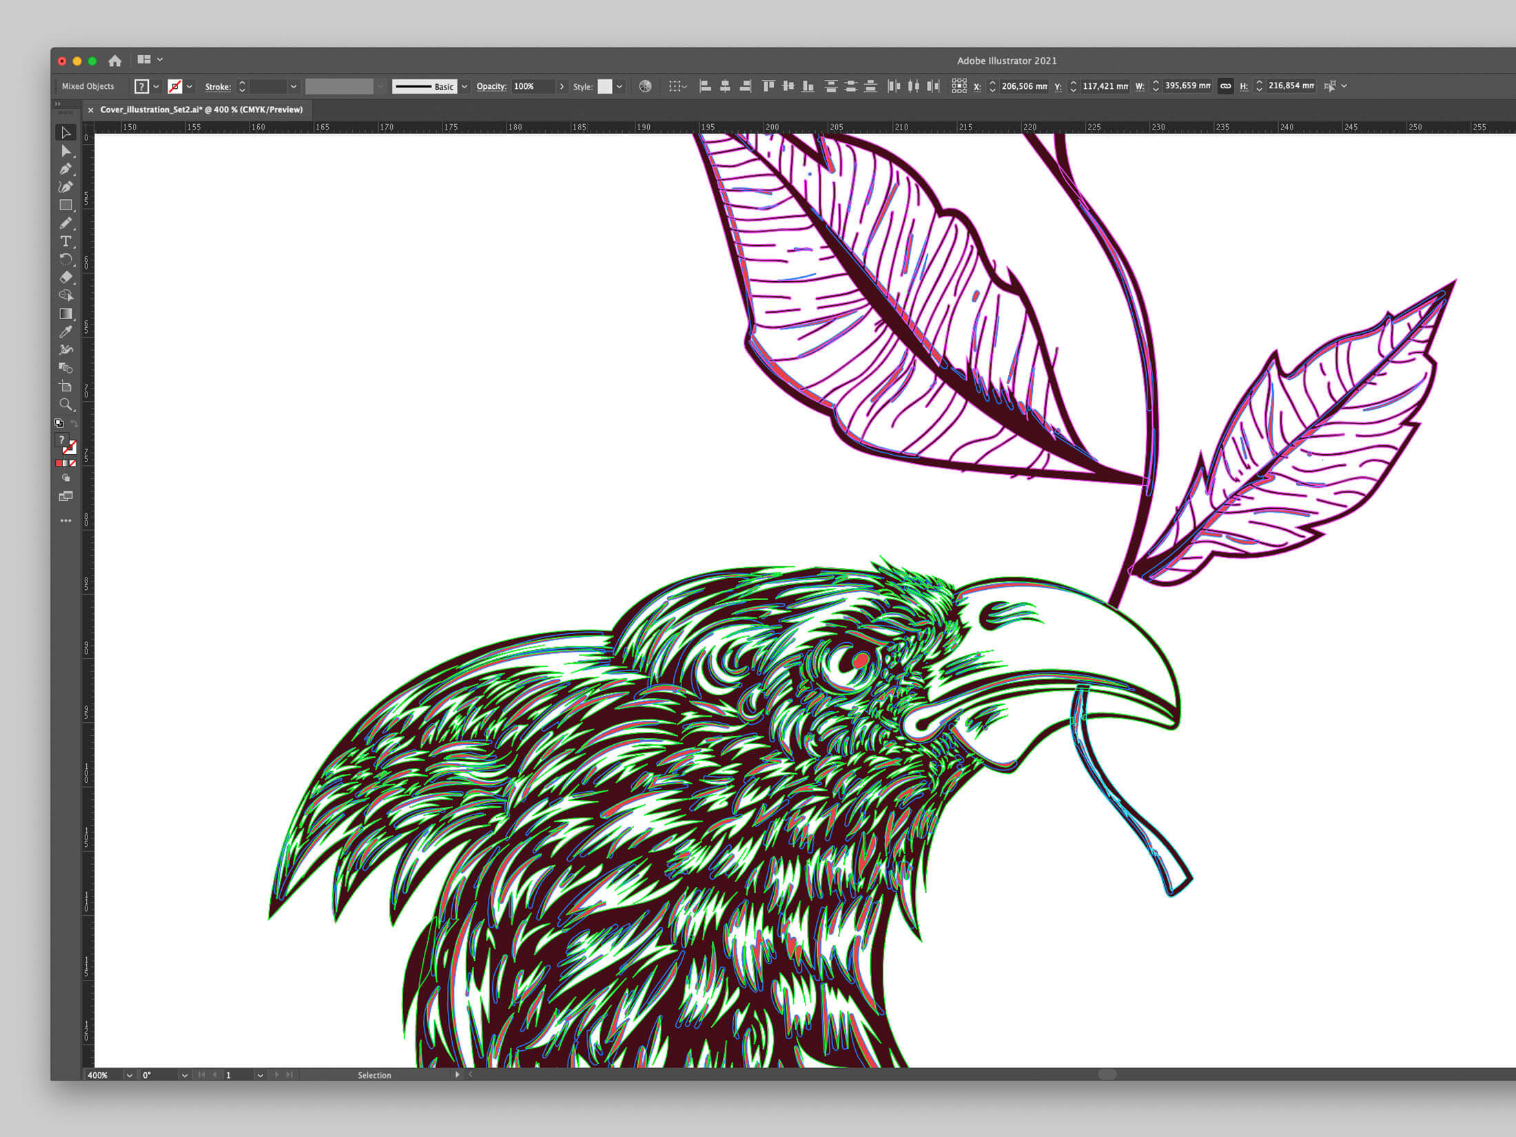This screenshot has width=1516, height=1137.
Task: Select the Pencil tool
Action: point(66,223)
